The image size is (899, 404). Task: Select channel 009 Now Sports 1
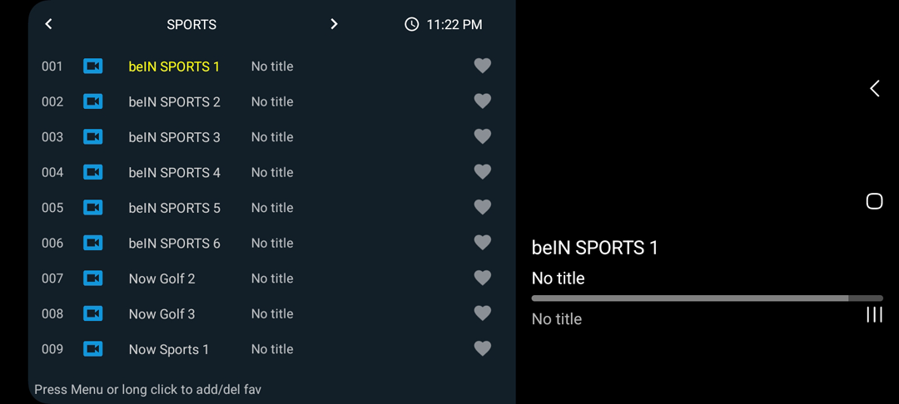coord(168,350)
